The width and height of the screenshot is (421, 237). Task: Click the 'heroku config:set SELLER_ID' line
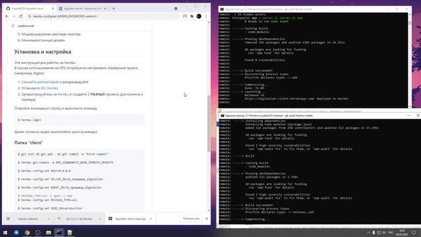click(61, 179)
